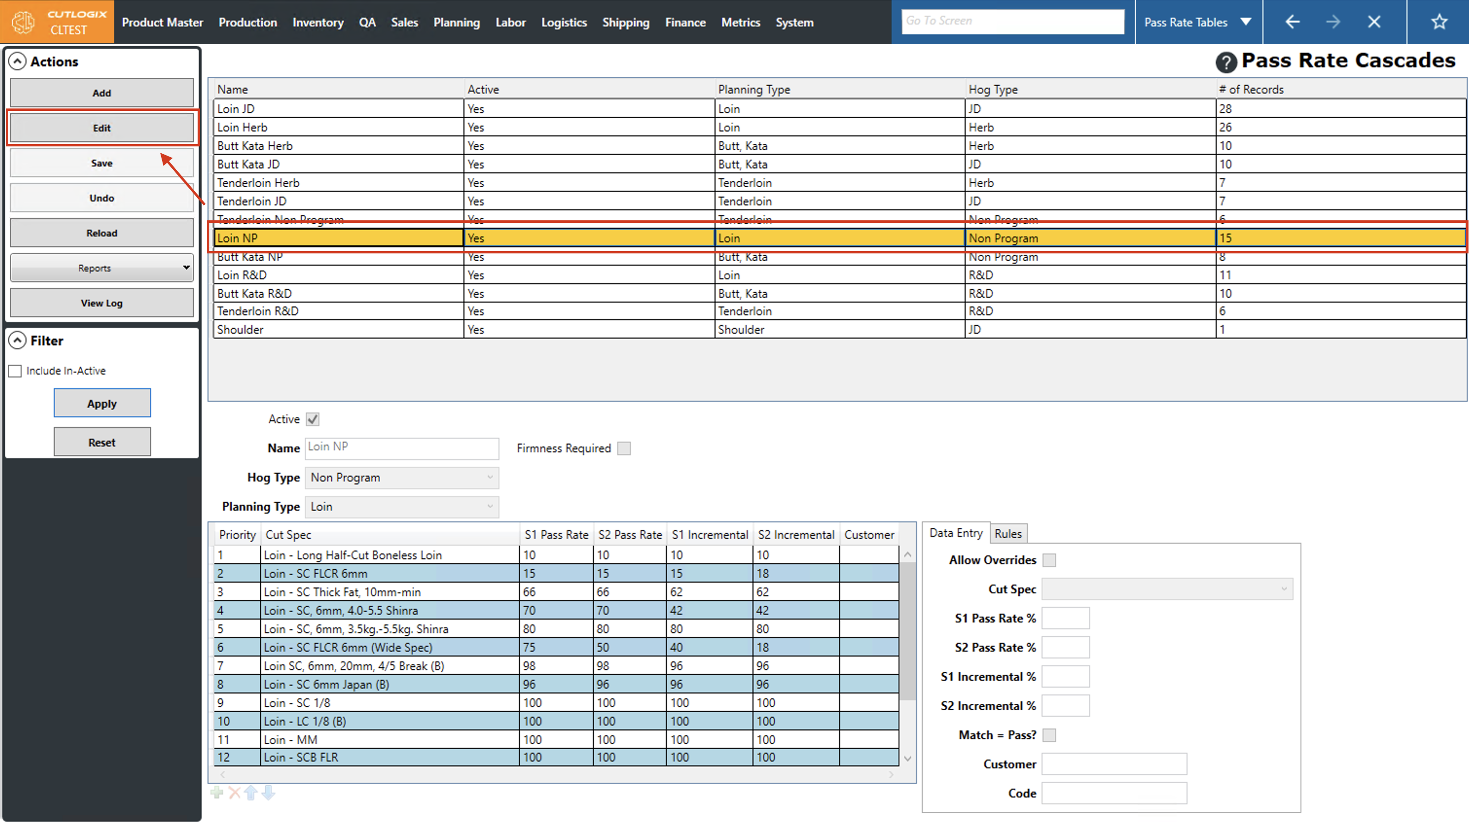Click the green plus add-row icon
1469x822 pixels.
[x=217, y=792]
